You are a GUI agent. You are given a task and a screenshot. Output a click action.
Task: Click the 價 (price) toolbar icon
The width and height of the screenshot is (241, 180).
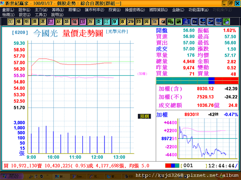35,22
